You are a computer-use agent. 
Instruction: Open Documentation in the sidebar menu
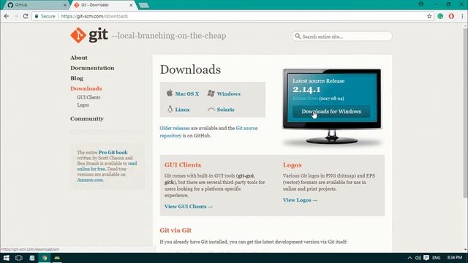pos(92,68)
